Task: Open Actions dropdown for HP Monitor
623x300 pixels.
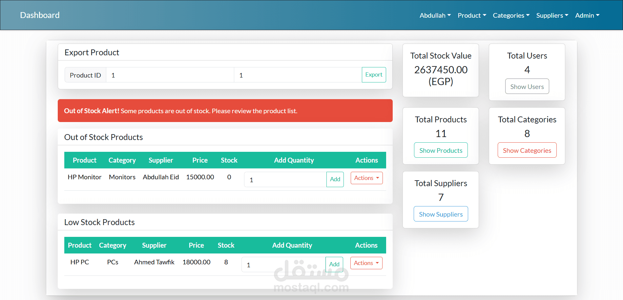Action: coord(366,178)
